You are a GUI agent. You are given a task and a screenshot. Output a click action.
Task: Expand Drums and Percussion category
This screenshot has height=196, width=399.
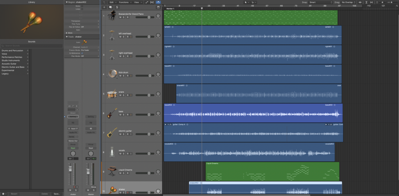tap(28, 50)
